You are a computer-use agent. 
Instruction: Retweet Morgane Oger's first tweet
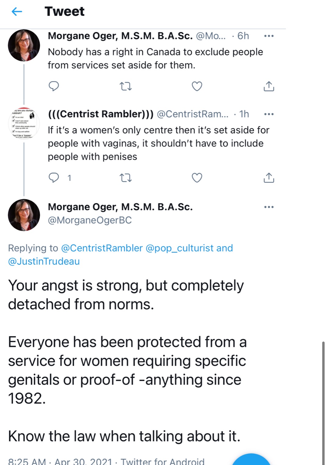pos(125,87)
